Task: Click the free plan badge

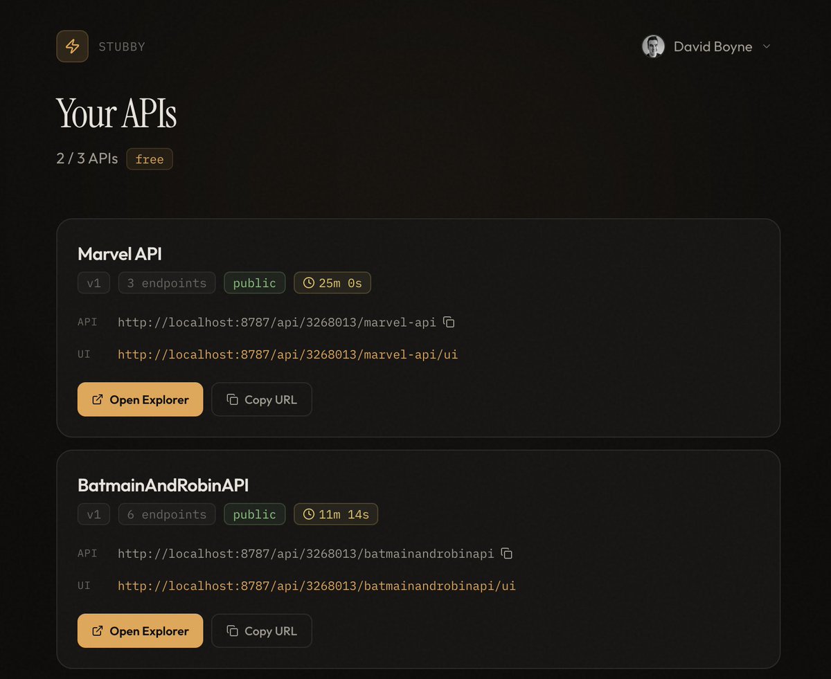Action: [x=150, y=159]
